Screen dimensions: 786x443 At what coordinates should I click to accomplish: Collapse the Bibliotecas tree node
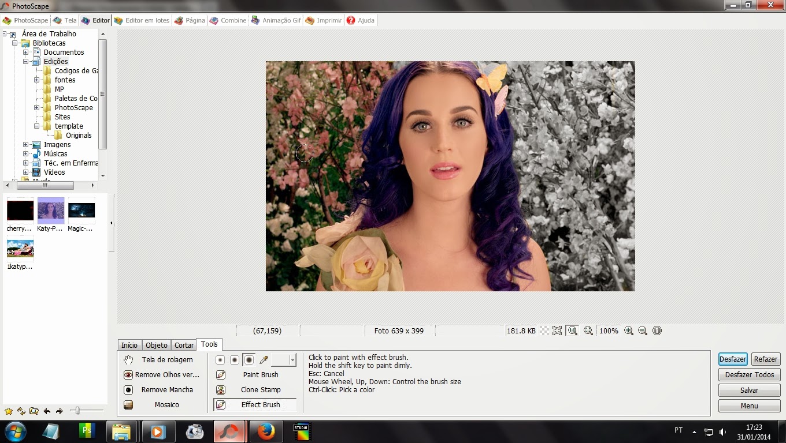click(x=14, y=43)
